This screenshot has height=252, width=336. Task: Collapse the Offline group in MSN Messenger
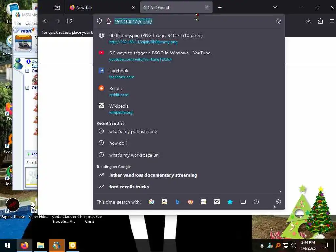point(27,88)
